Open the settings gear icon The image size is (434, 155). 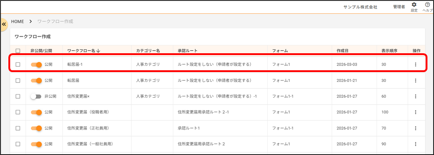414,5
